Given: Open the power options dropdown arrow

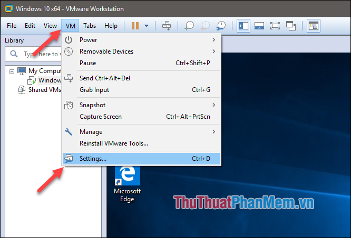Looking at the screenshot, I should point(146,26).
